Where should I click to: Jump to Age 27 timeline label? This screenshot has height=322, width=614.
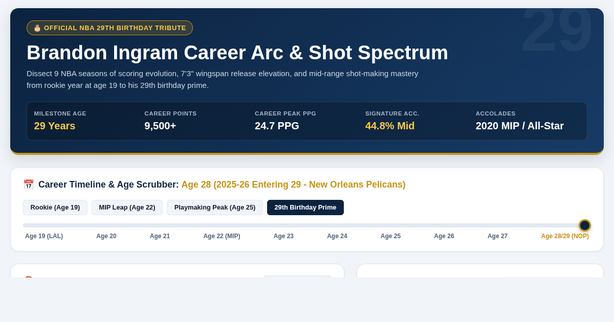pyautogui.click(x=497, y=236)
